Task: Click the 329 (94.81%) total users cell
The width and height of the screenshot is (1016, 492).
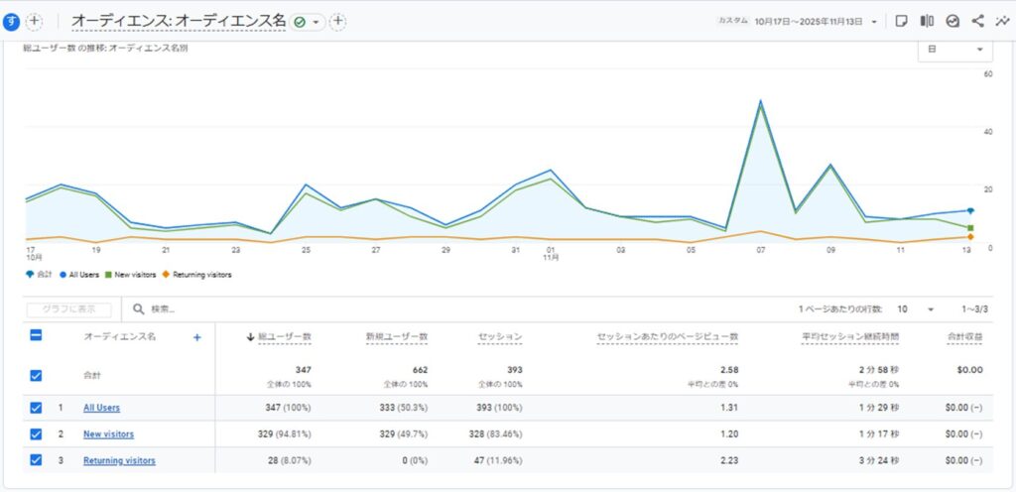Action: (285, 433)
